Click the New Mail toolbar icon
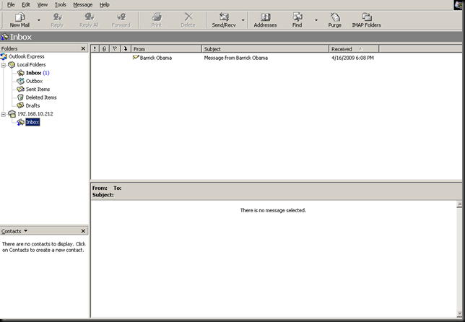 coord(20,17)
